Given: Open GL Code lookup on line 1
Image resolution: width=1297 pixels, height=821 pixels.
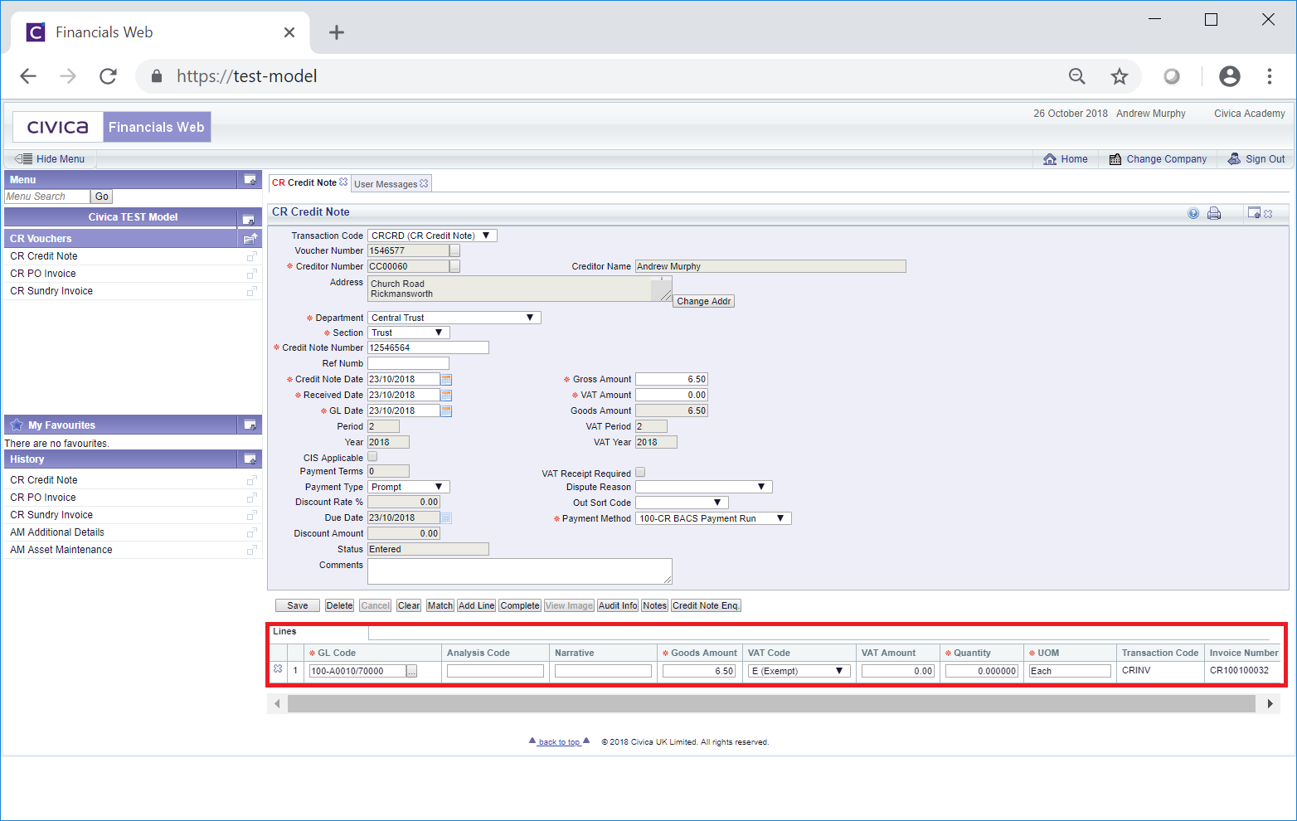Looking at the screenshot, I should [411, 671].
